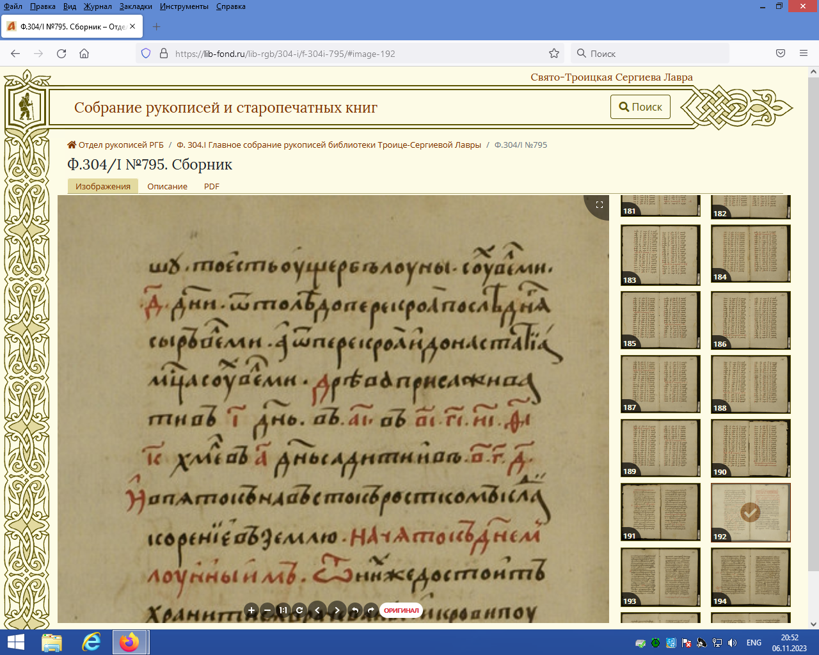Screen dimensions: 819x655
Task: Open the Pocket save icon
Action: [x=781, y=54]
